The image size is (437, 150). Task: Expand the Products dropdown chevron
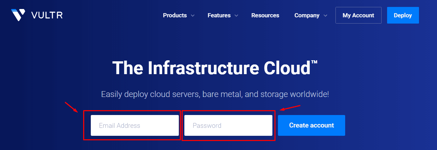193,16
